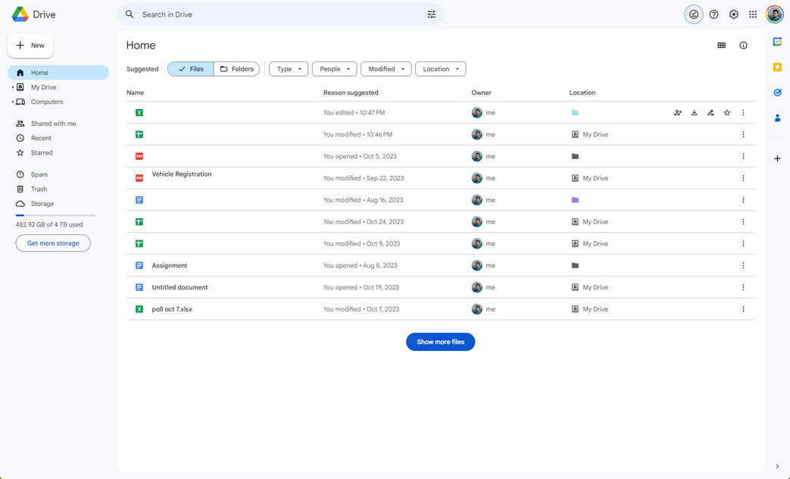Open advanced search filter options

(432, 14)
